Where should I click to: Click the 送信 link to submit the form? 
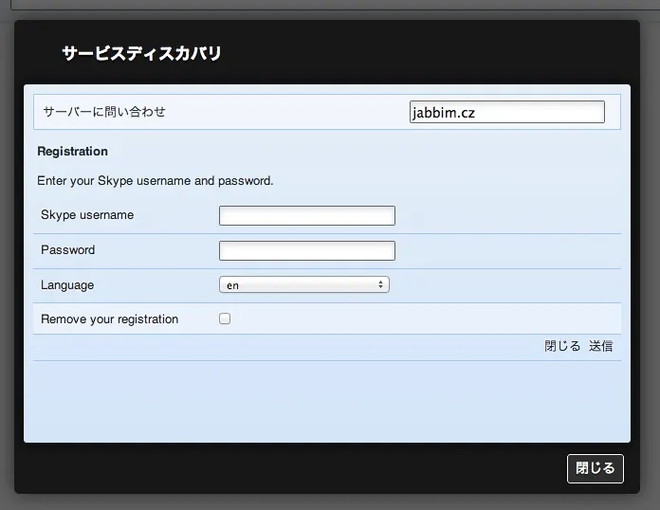600,347
